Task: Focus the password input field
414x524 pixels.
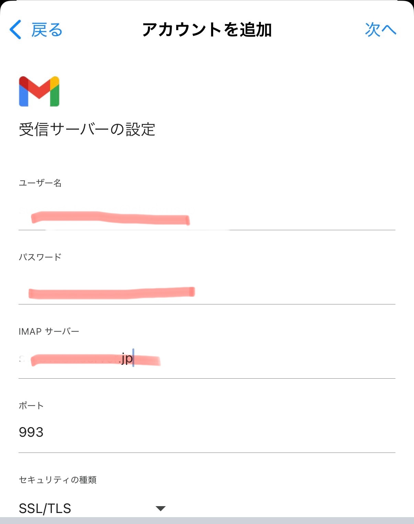Action: pyautogui.click(x=207, y=292)
